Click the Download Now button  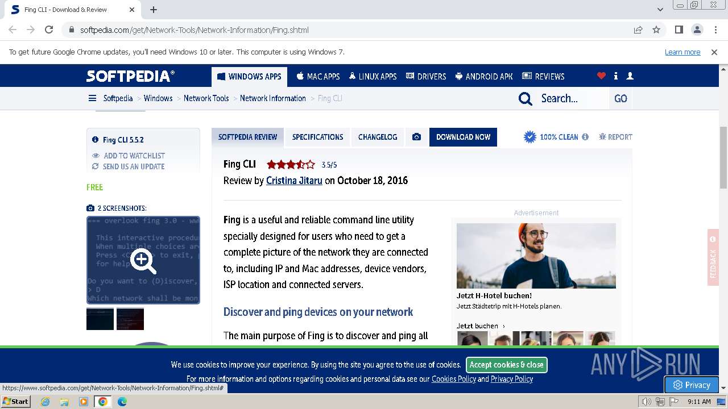click(x=463, y=137)
